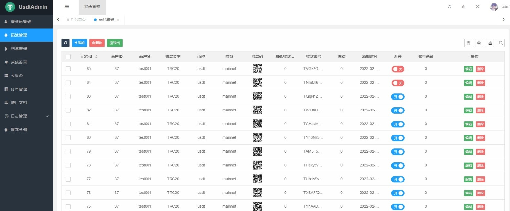Click the address cell TXSAFfQ…
The width and height of the screenshot is (510, 211).
pos(313,193)
